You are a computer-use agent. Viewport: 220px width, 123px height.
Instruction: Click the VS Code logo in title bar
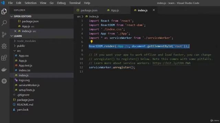click(3, 3)
